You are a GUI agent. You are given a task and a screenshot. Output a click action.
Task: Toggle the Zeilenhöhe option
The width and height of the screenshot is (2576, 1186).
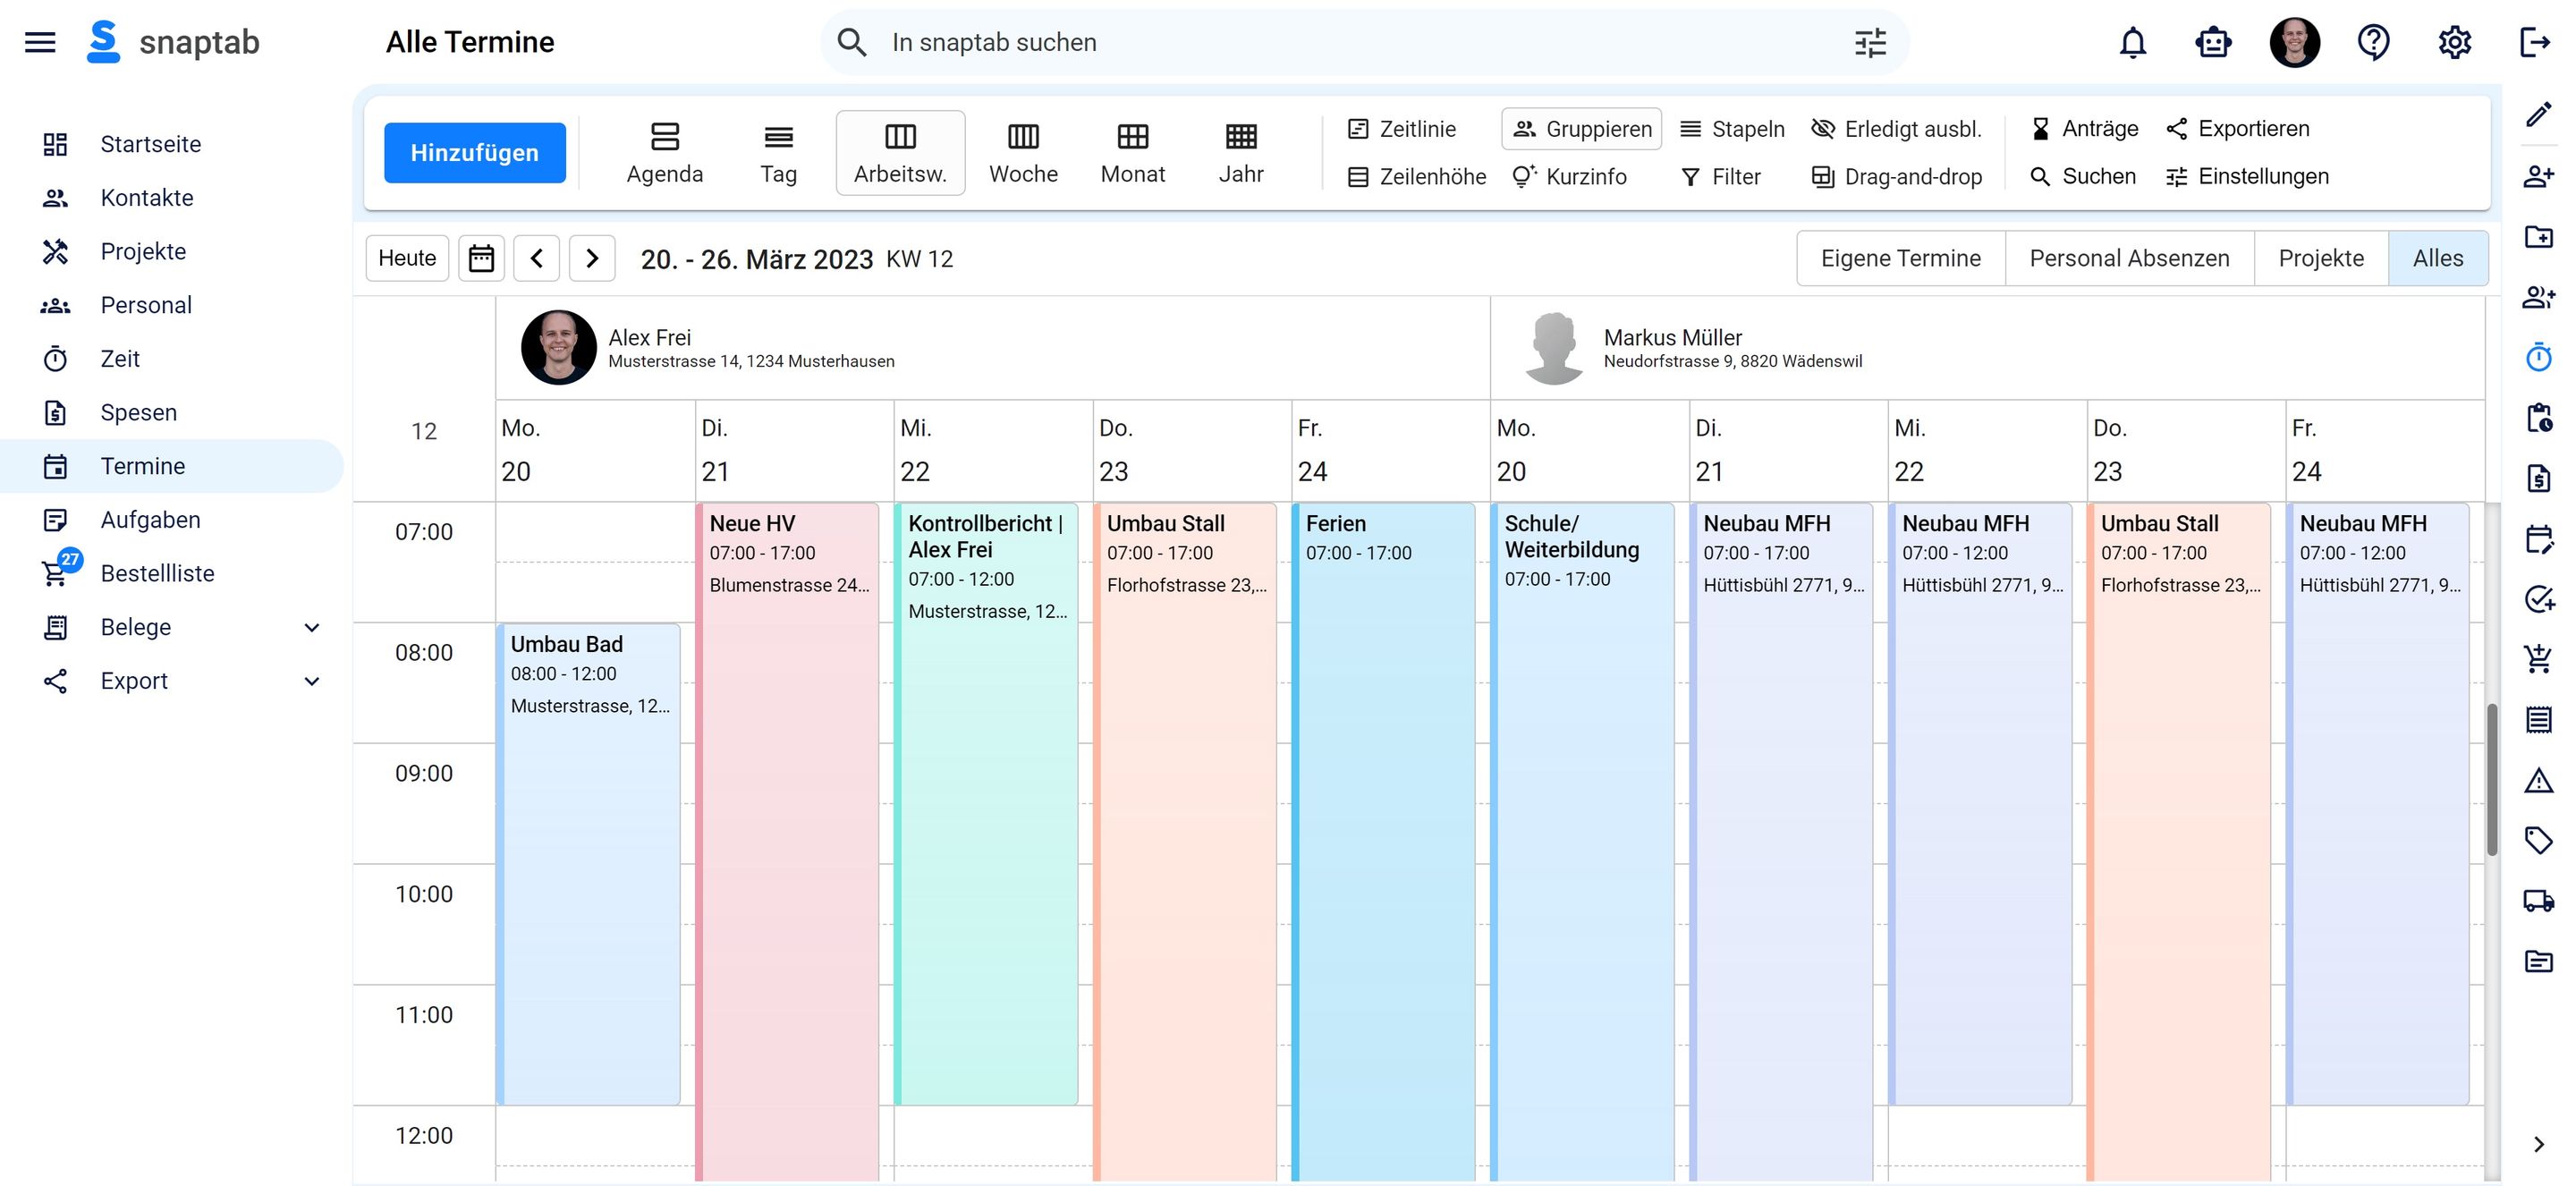pyautogui.click(x=1416, y=177)
